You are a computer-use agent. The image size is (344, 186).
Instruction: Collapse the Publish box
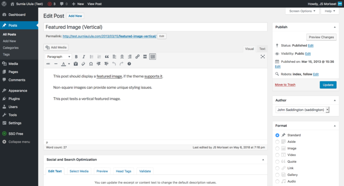click(335, 27)
